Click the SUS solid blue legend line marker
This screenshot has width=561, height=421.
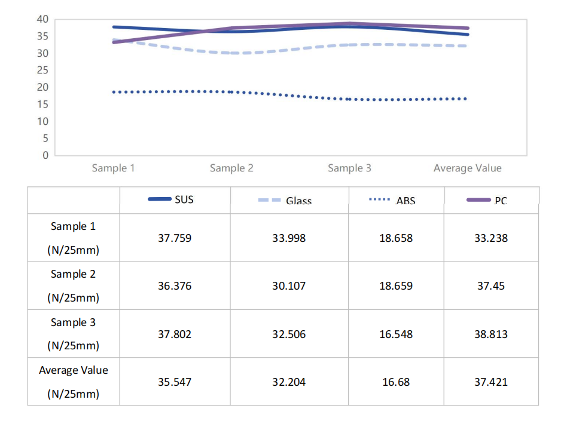pos(160,200)
